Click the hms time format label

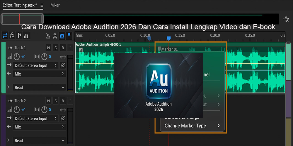pos(79,35)
